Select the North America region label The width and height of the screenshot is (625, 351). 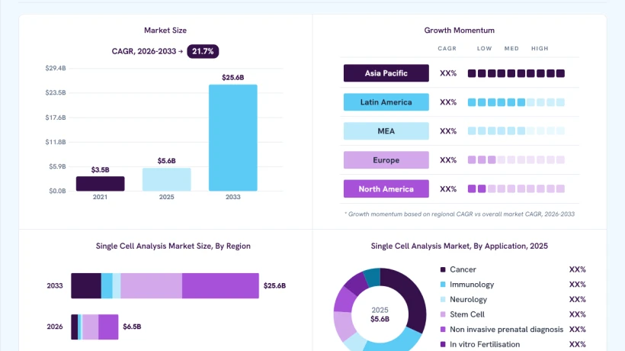pyautogui.click(x=386, y=188)
